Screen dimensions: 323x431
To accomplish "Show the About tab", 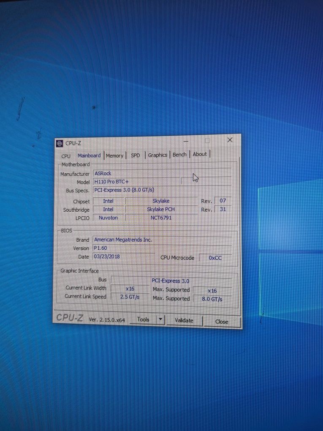I will click(x=200, y=154).
